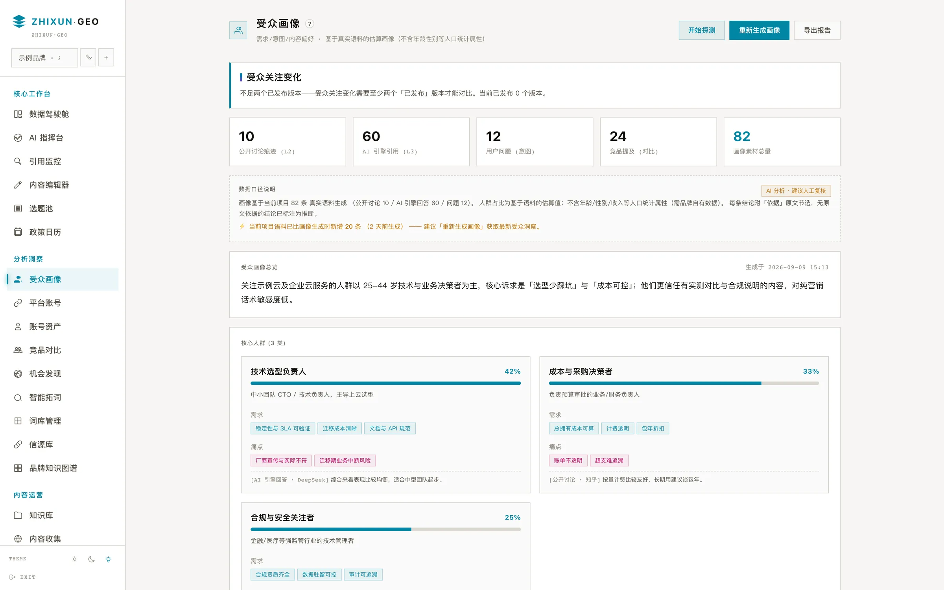Click the 合规与安全关注者 25% progress bar

pyautogui.click(x=385, y=529)
